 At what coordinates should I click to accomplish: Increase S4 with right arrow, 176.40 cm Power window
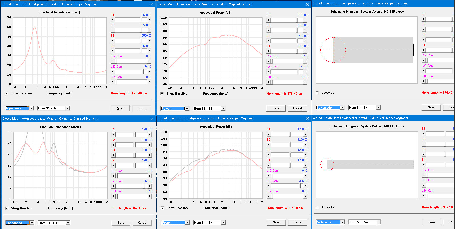pyautogui.click(x=305, y=51)
